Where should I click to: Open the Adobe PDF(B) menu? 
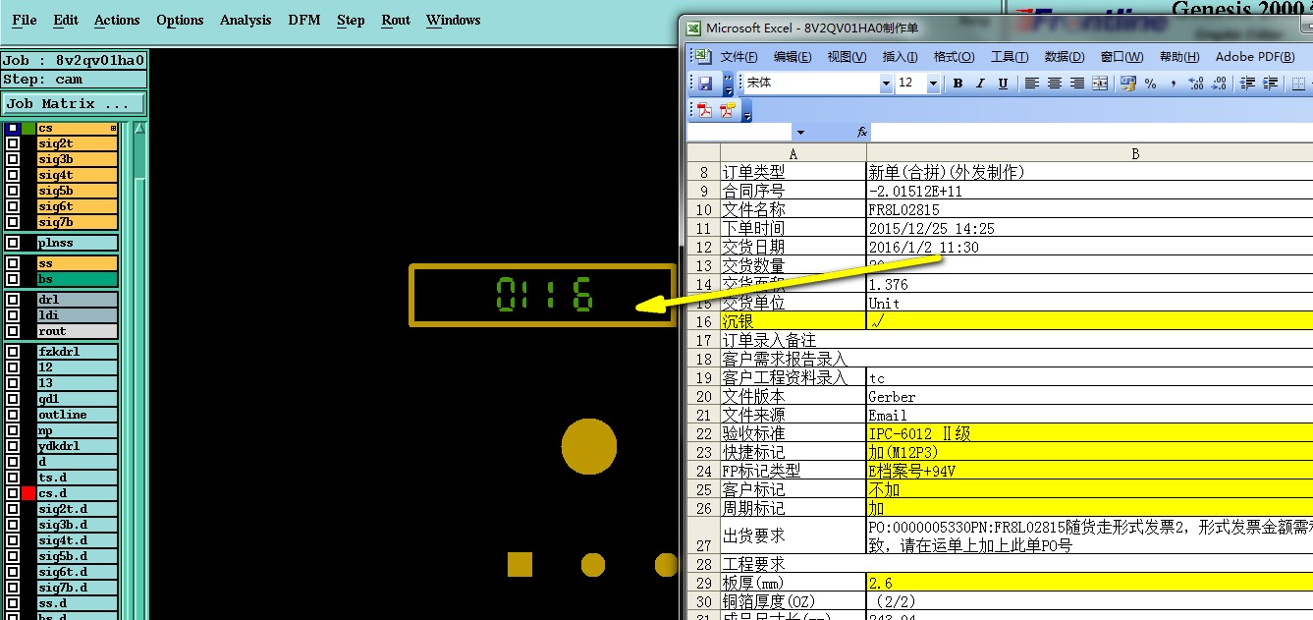(1255, 57)
